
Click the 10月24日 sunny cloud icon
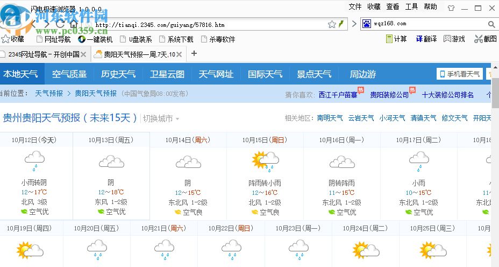click(366, 250)
